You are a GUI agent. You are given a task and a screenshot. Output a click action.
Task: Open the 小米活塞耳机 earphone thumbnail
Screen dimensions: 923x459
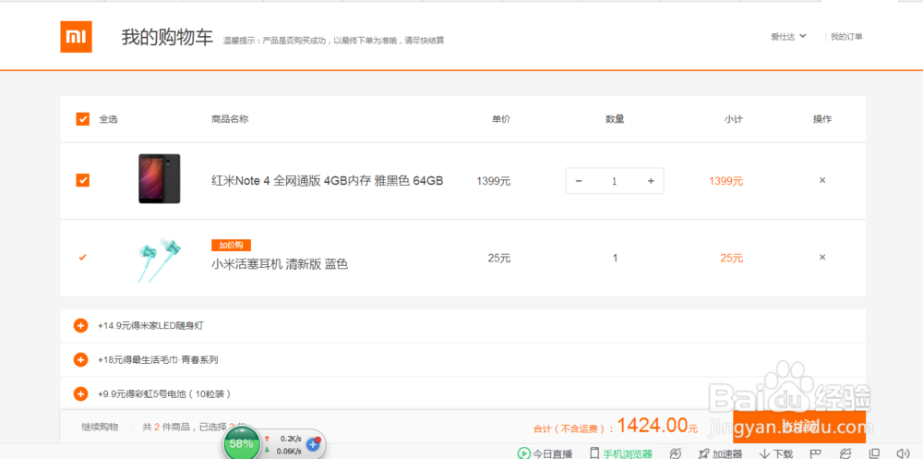(x=159, y=260)
